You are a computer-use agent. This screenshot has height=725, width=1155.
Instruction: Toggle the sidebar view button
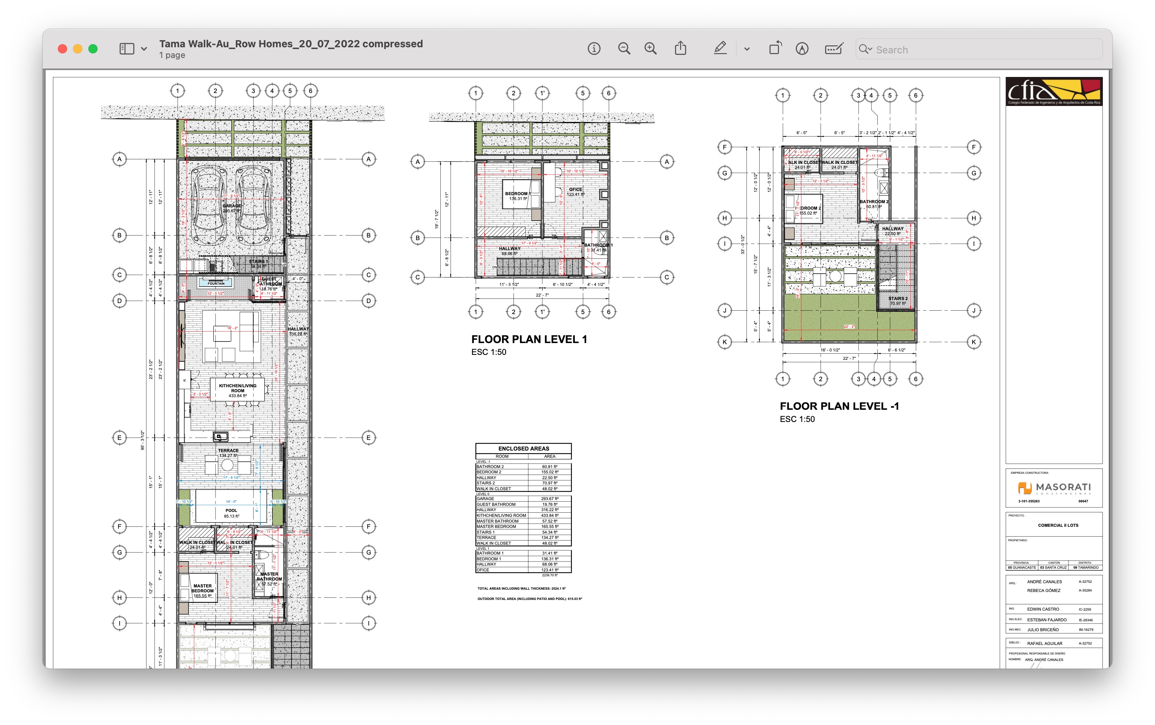pos(126,49)
